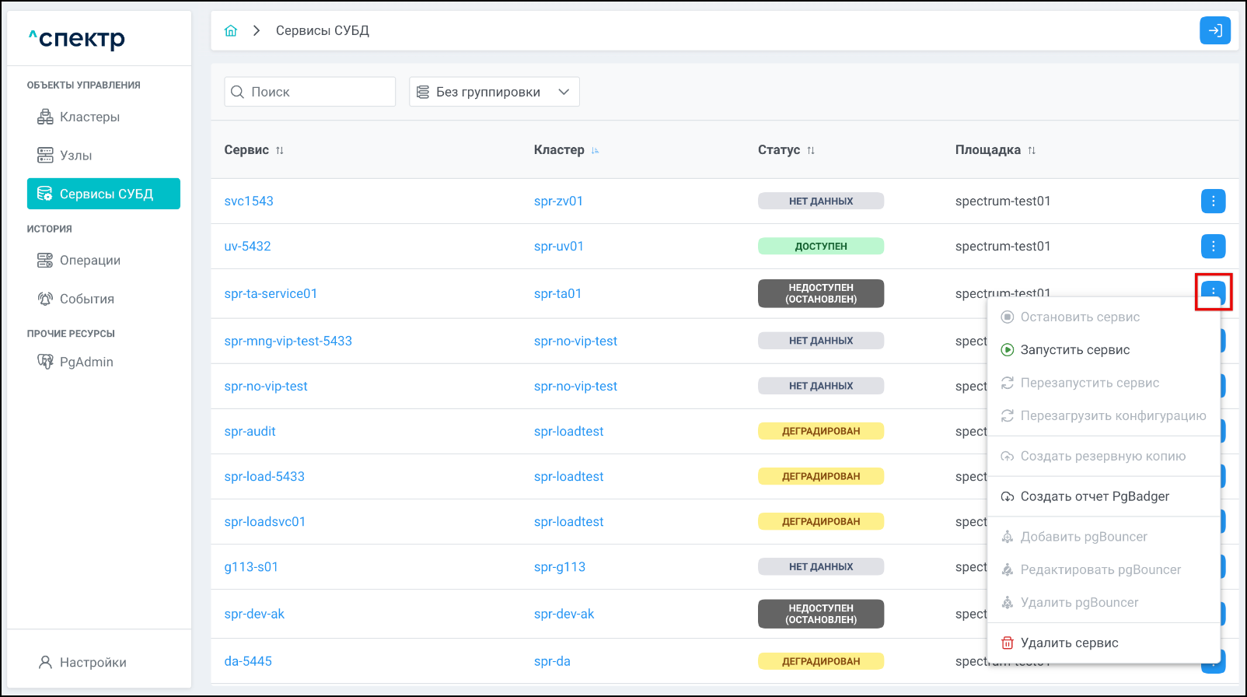
Task: Close the three-dot menu for spr-ta-service01
Action: point(1213,291)
